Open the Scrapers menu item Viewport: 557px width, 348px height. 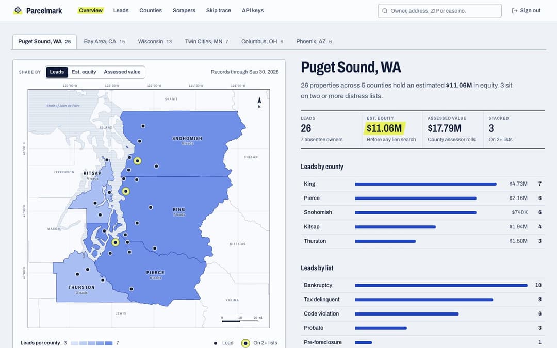click(184, 11)
